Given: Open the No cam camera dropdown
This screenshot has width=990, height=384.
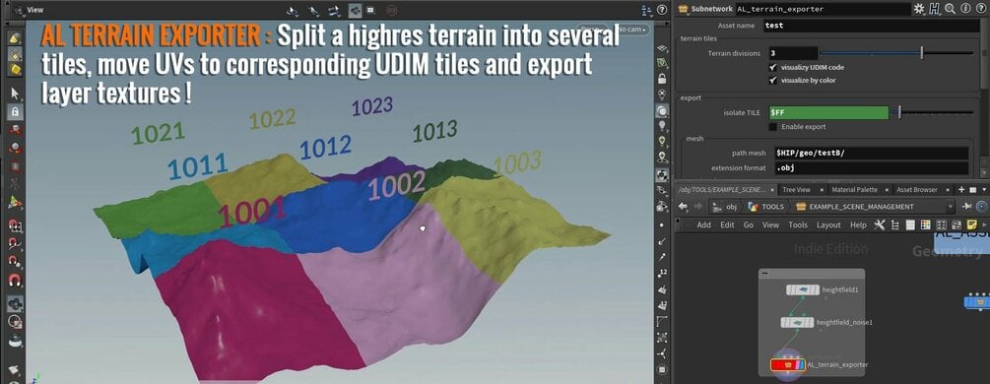Looking at the screenshot, I should click(632, 30).
